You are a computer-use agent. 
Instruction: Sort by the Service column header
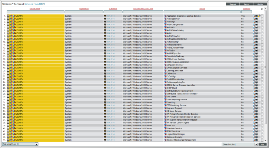[202, 9]
